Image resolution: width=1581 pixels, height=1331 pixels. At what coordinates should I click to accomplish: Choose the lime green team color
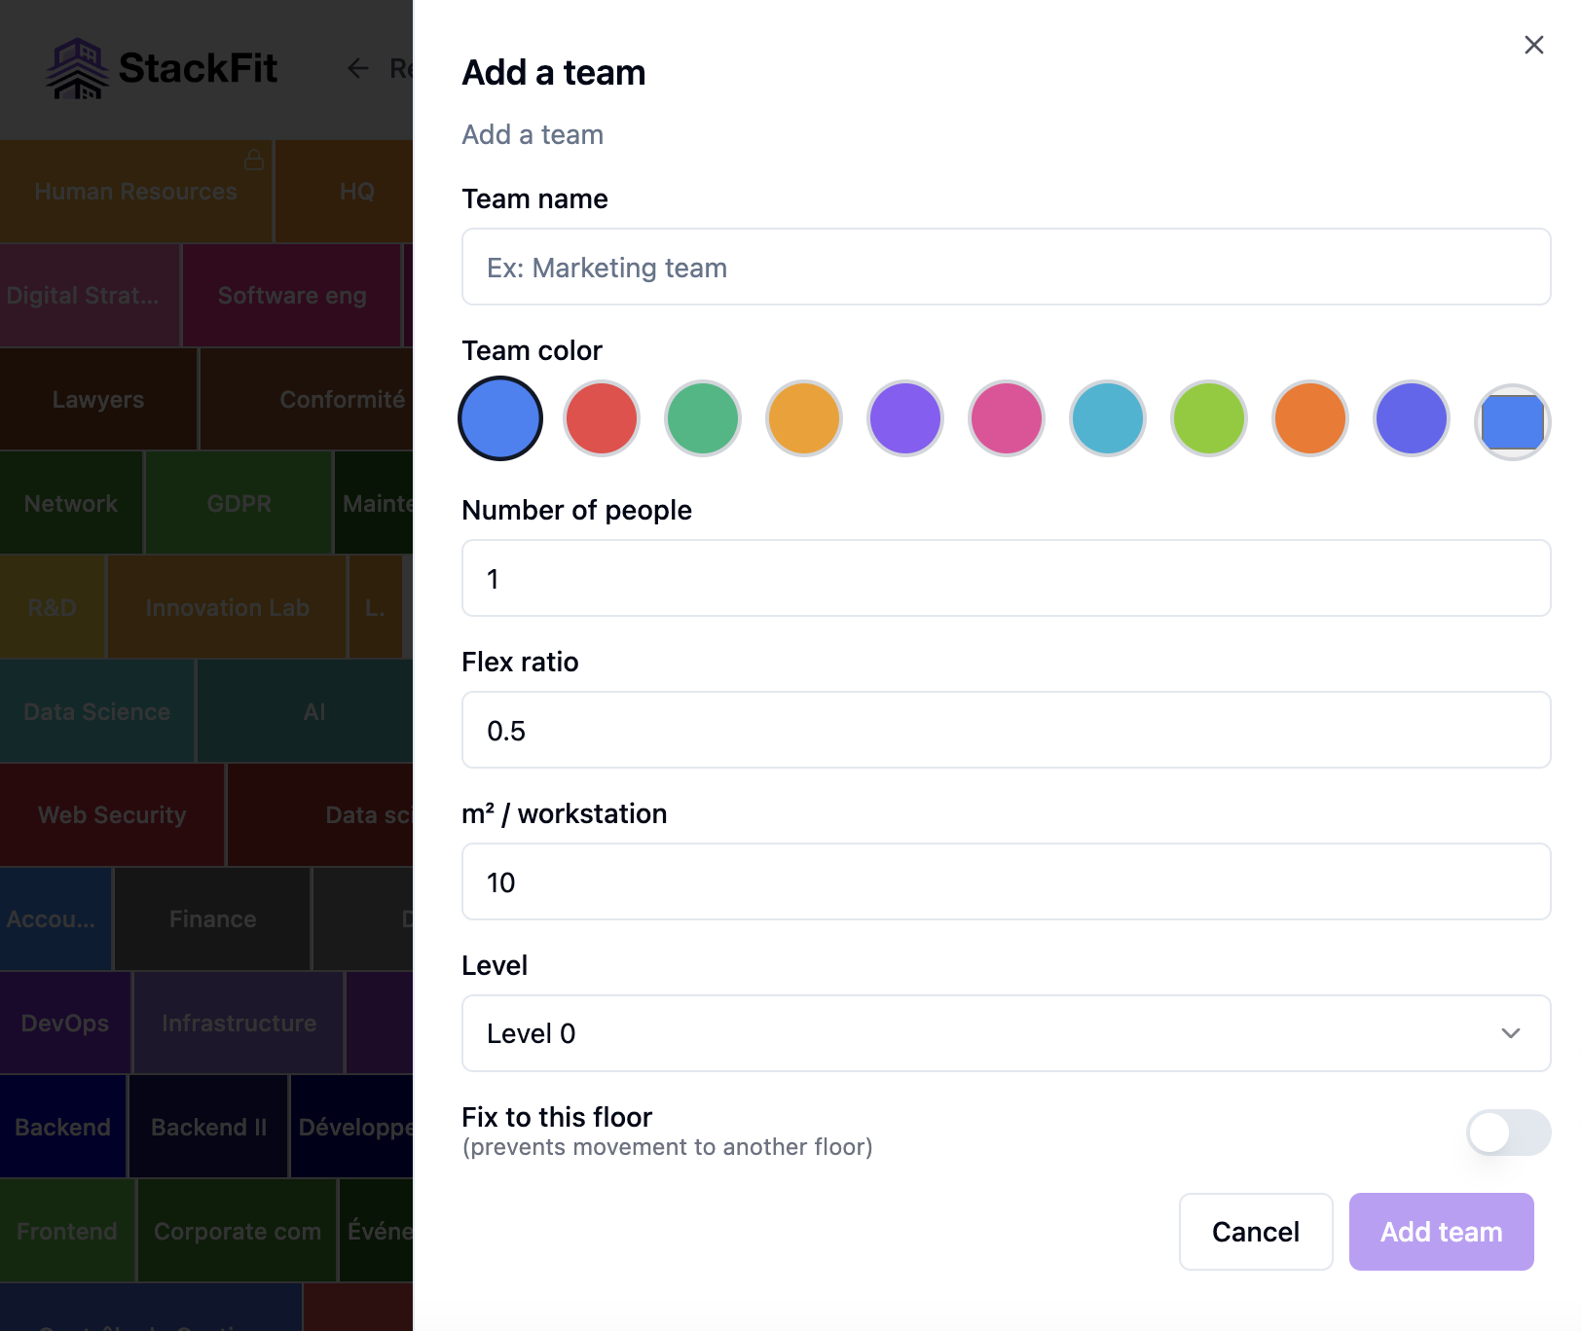pos(1209,418)
